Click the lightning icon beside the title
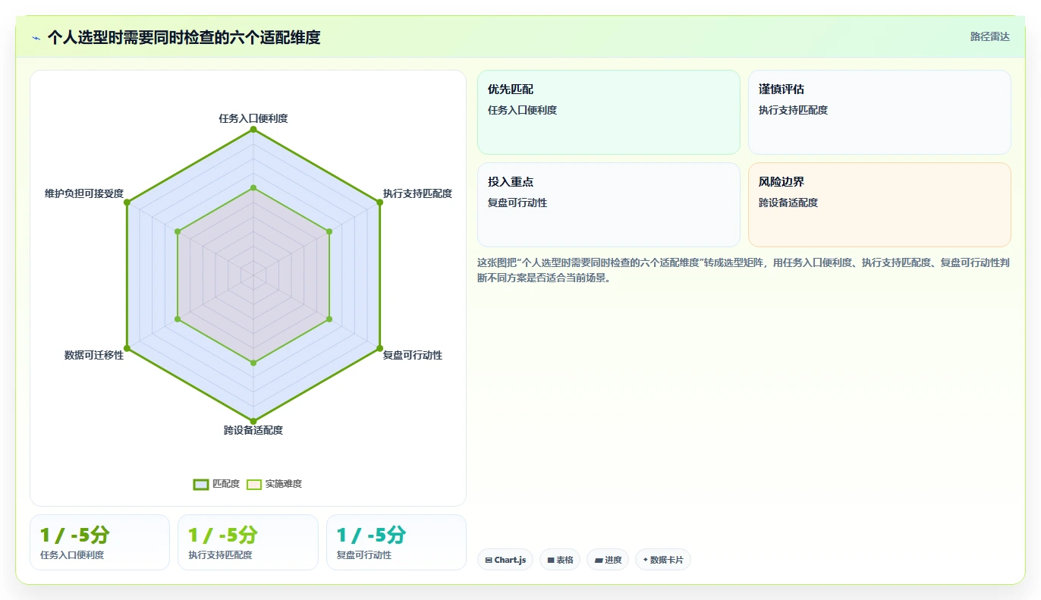 [x=36, y=38]
